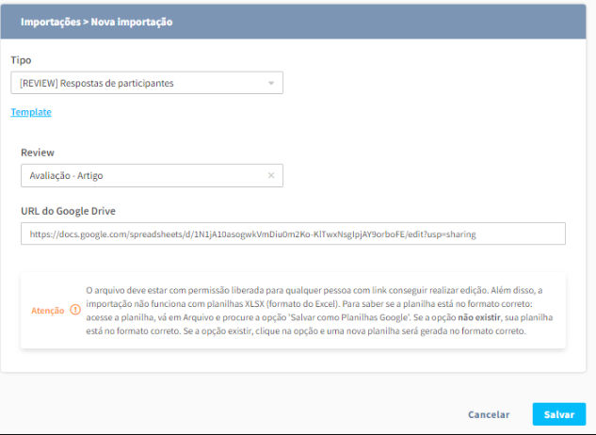The height and width of the screenshot is (435, 596).
Task: Click the Salvar button
Action: (558, 414)
